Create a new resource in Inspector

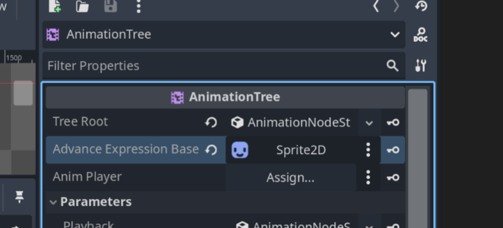pos(55,6)
